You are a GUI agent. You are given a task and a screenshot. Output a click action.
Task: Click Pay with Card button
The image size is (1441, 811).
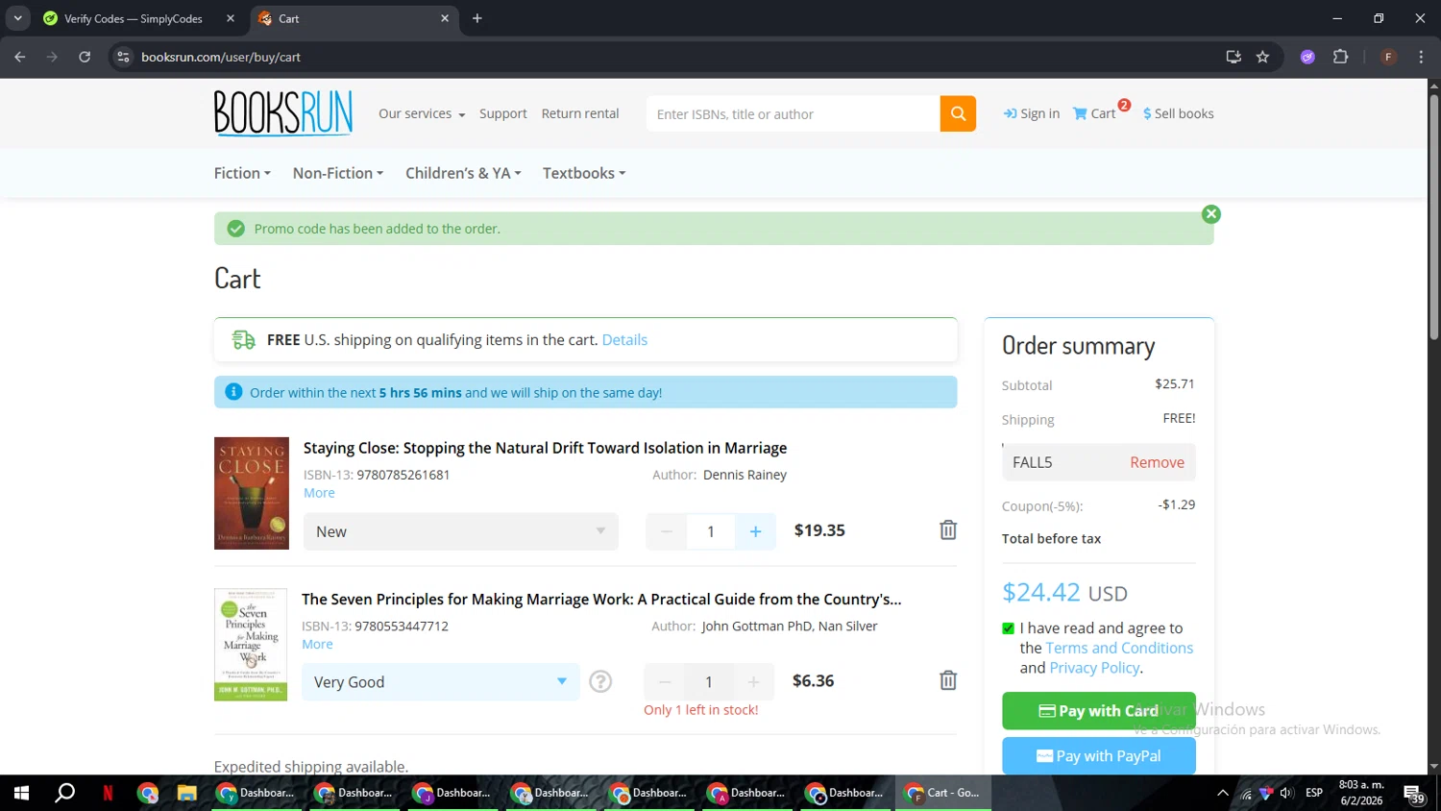point(1099,711)
